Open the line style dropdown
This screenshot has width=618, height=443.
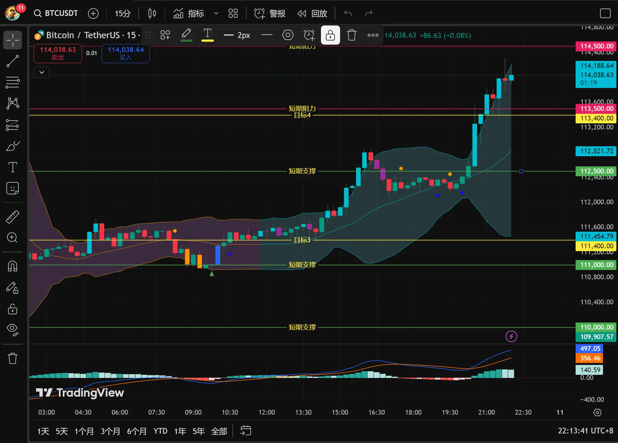click(x=267, y=35)
